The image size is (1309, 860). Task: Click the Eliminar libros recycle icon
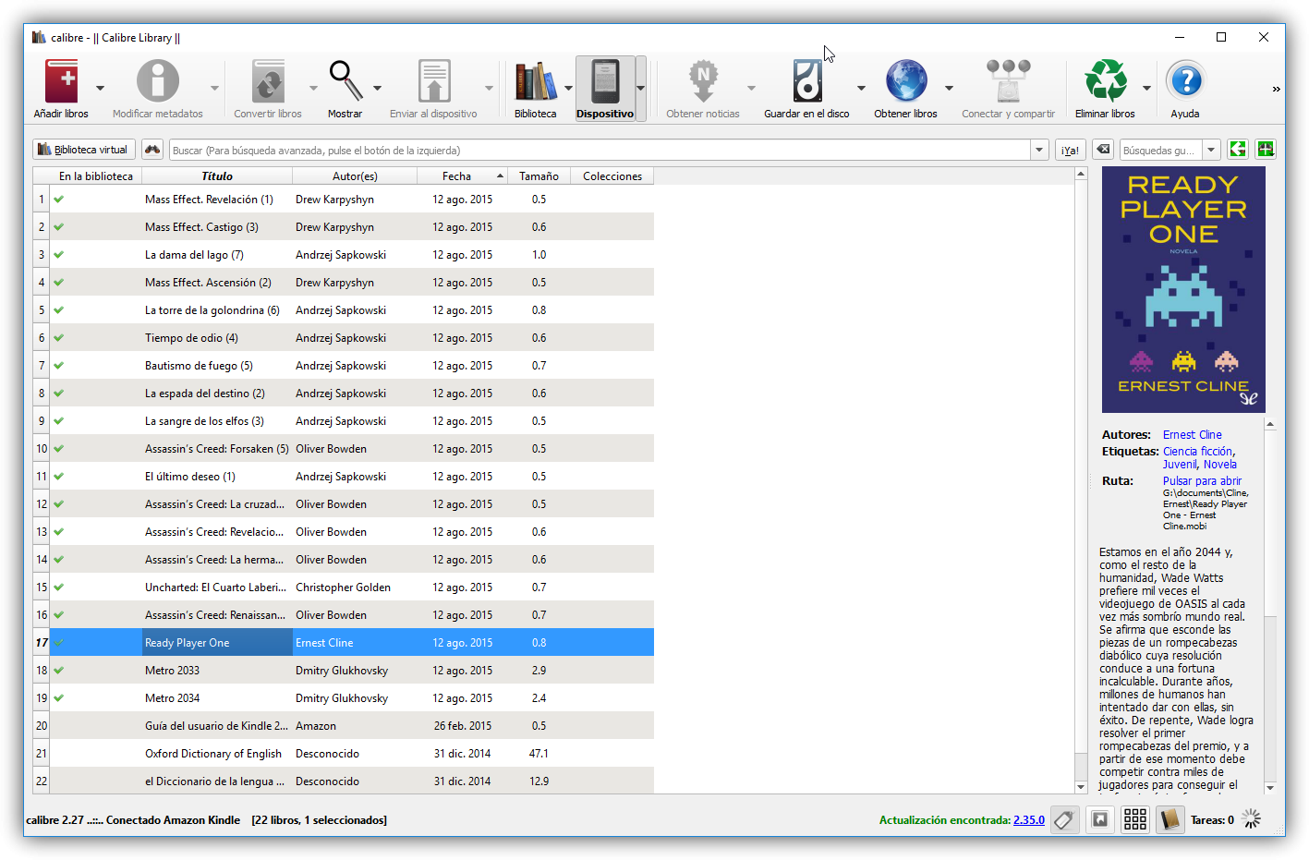(1105, 81)
